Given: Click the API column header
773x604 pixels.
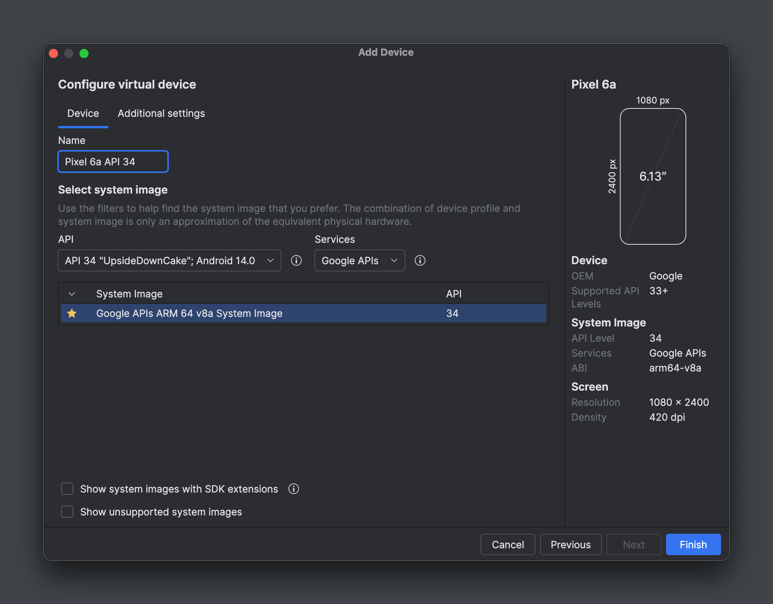Looking at the screenshot, I should coord(453,294).
